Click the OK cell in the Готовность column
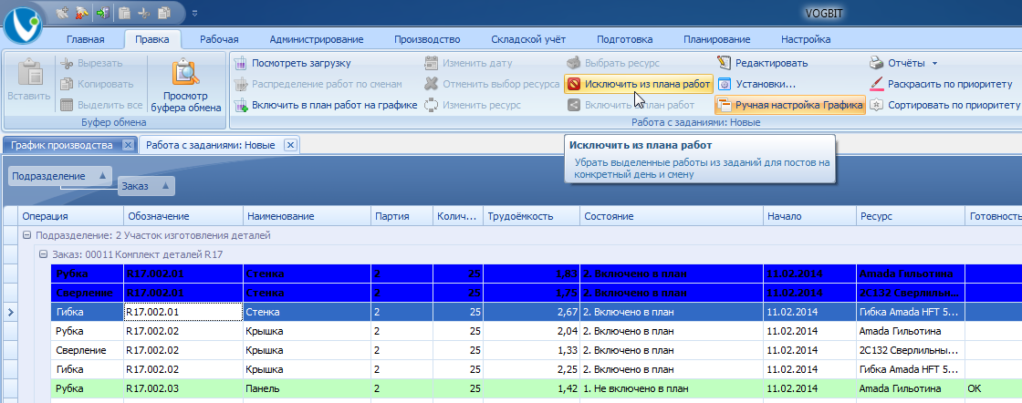The height and width of the screenshot is (403, 1022). tap(994, 389)
